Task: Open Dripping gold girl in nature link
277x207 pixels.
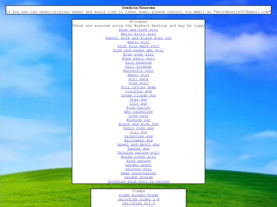Action: (138, 181)
